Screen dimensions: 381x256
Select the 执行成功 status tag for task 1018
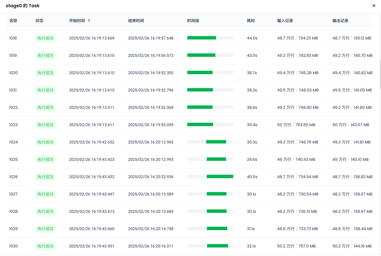click(45, 38)
